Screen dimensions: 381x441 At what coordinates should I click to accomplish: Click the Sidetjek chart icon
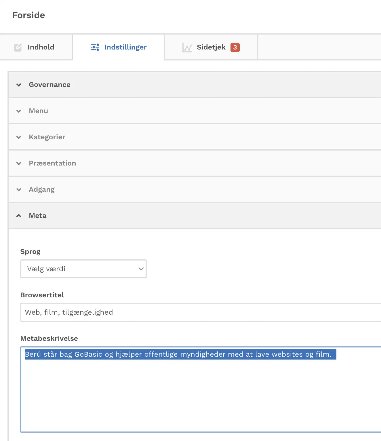coord(187,47)
